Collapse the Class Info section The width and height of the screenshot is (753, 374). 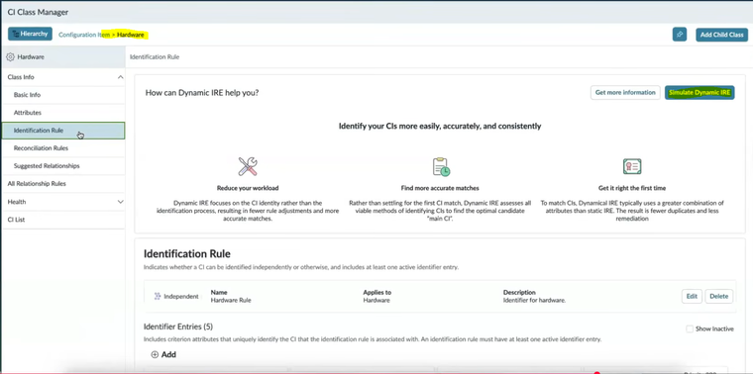[120, 77]
